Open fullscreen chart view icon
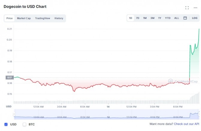 pyautogui.click(x=187, y=8)
